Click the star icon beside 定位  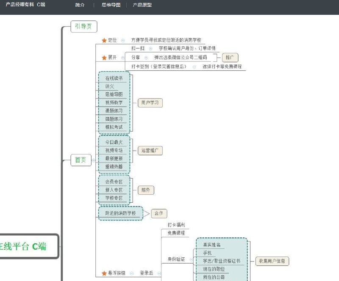coord(104,40)
